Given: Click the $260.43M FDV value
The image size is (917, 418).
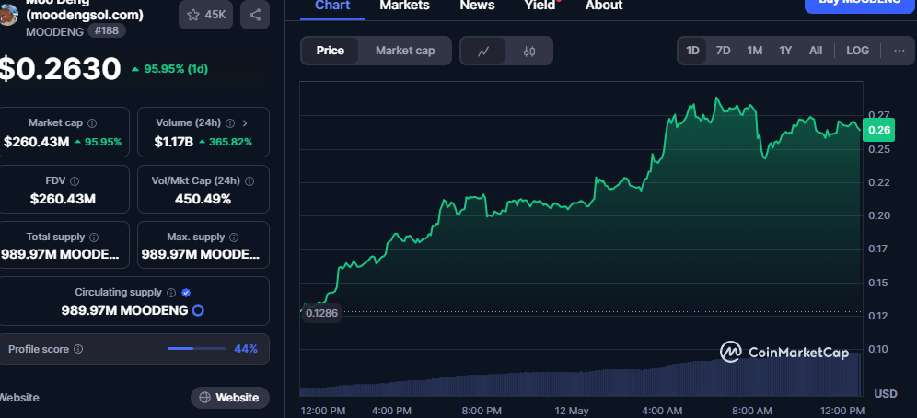Looking at the screenshot, I should 63,200.
